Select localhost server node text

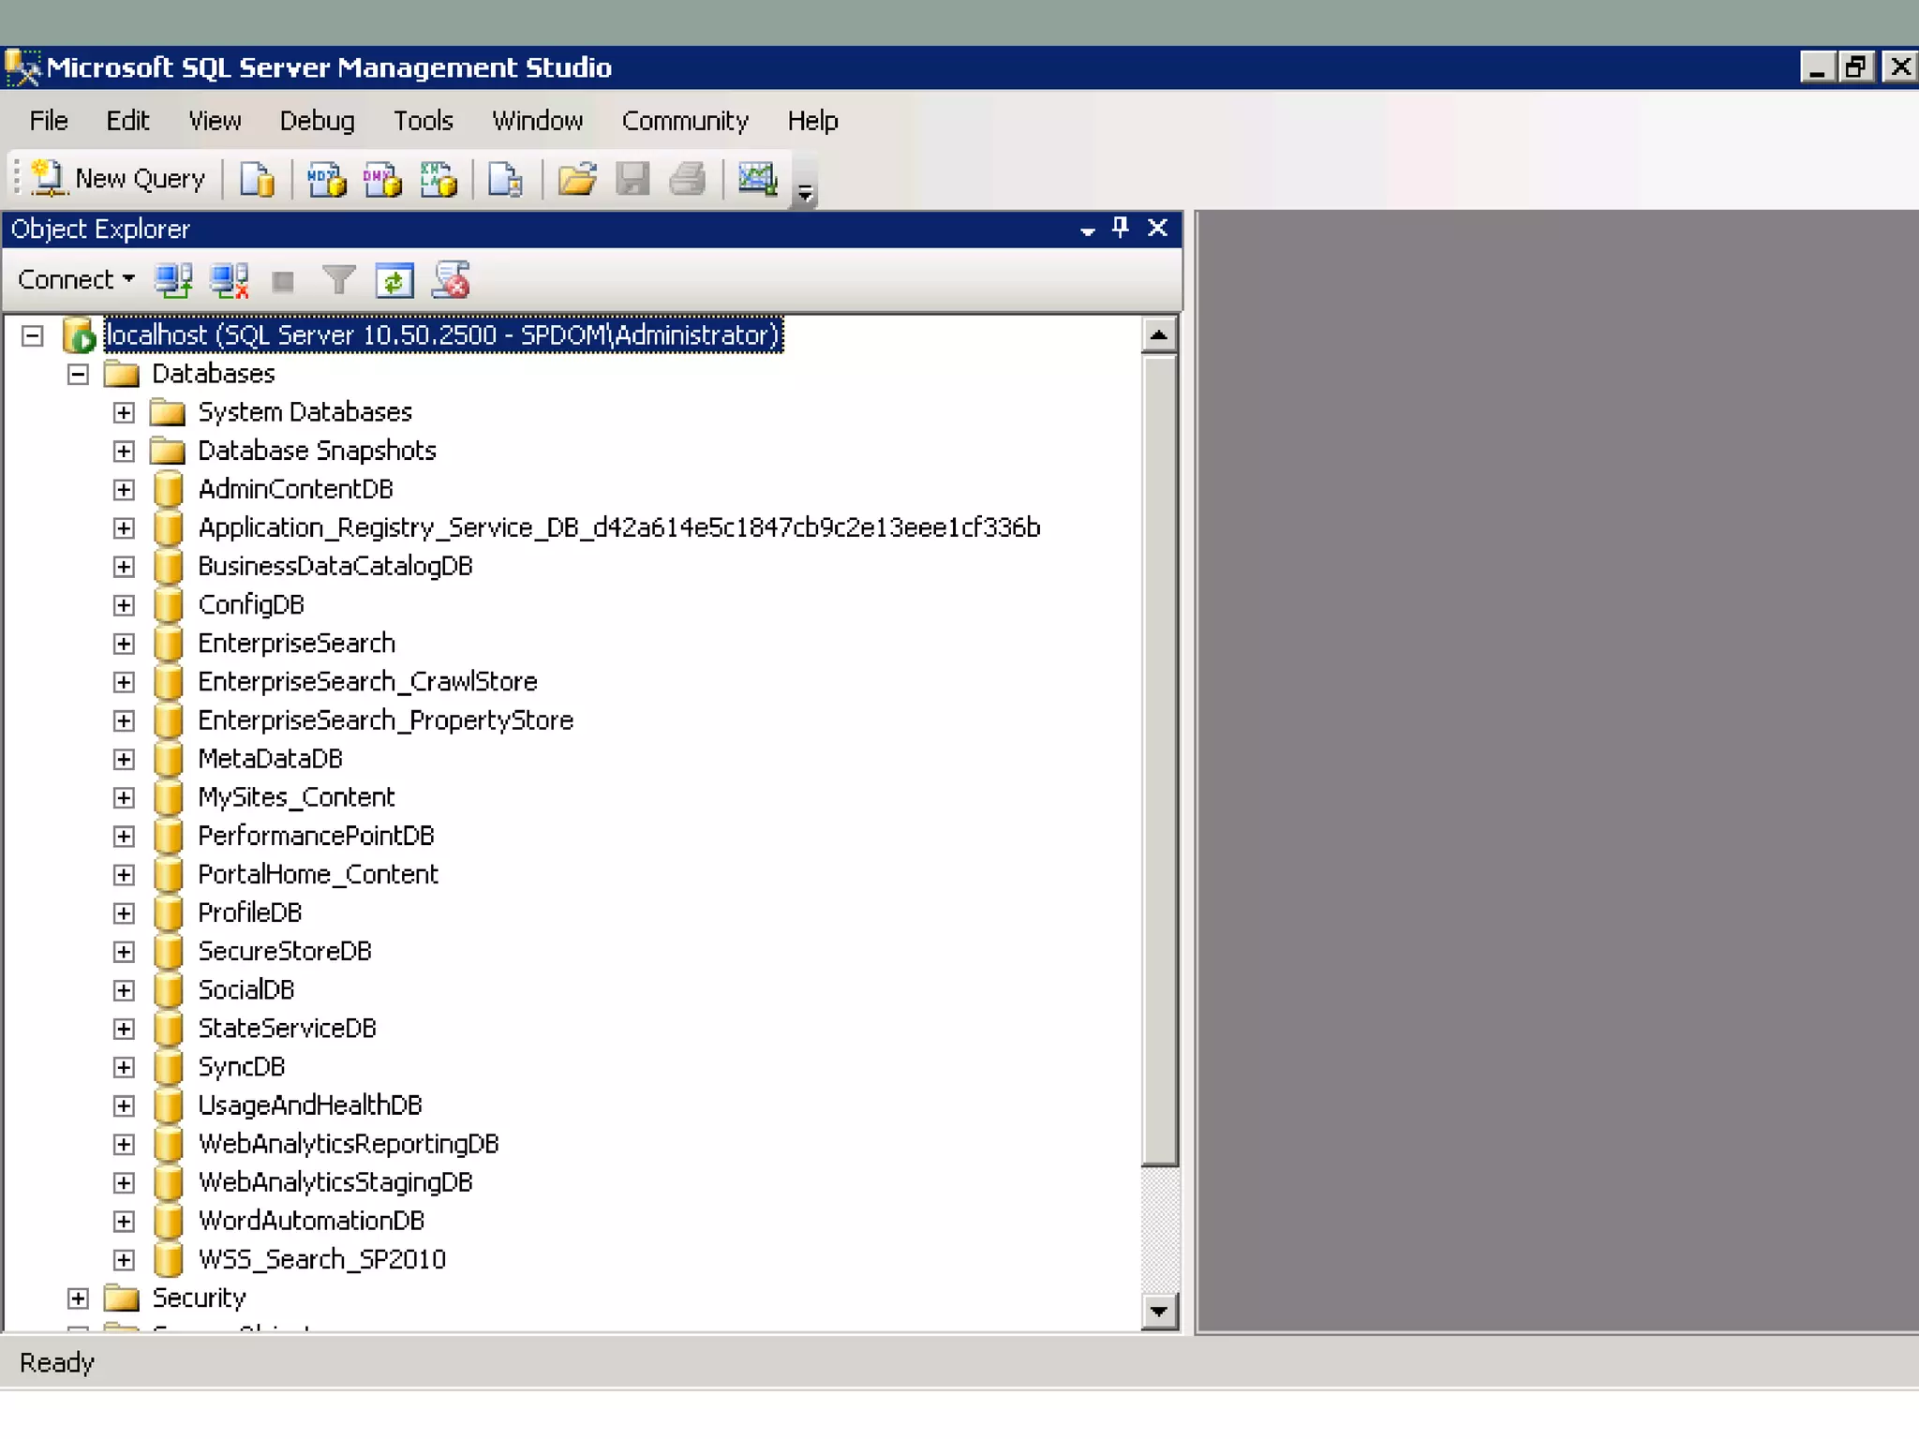442,335
